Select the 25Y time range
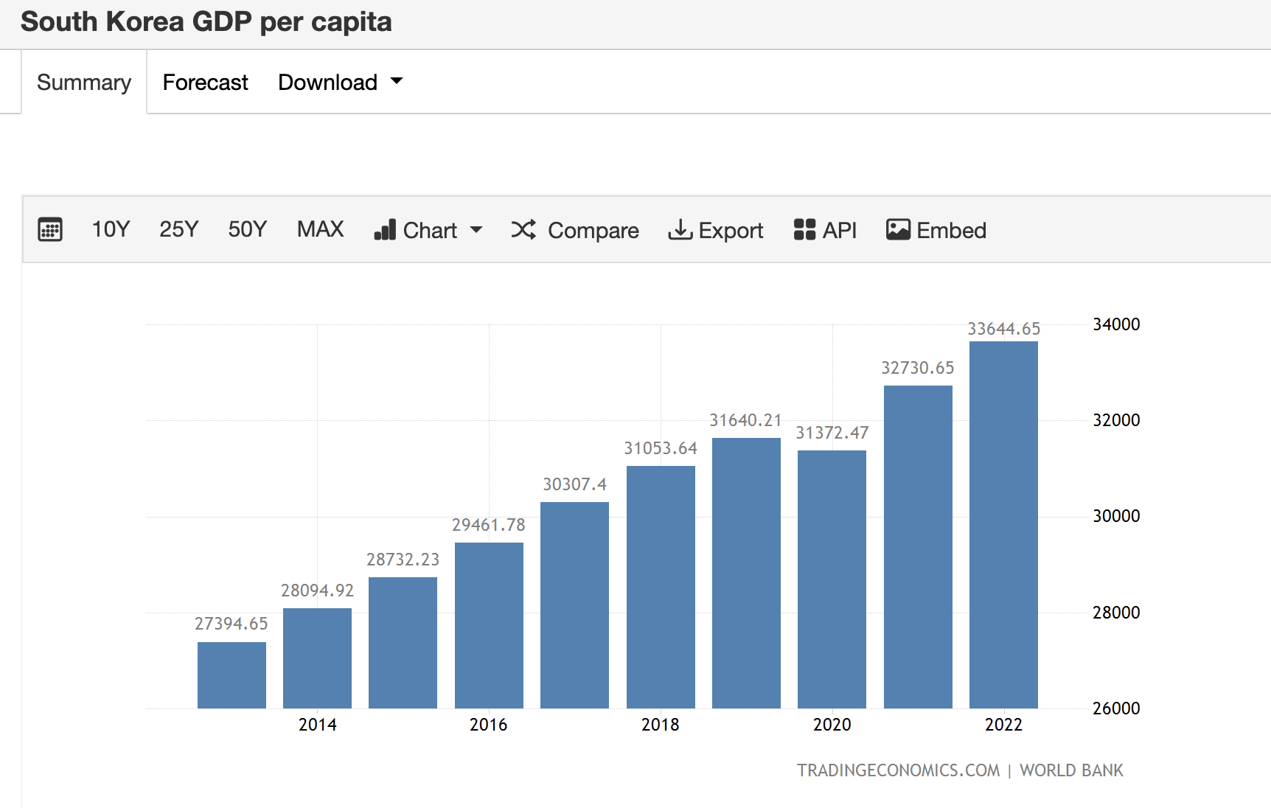1271x808 pixels. [x=178, y=230]
